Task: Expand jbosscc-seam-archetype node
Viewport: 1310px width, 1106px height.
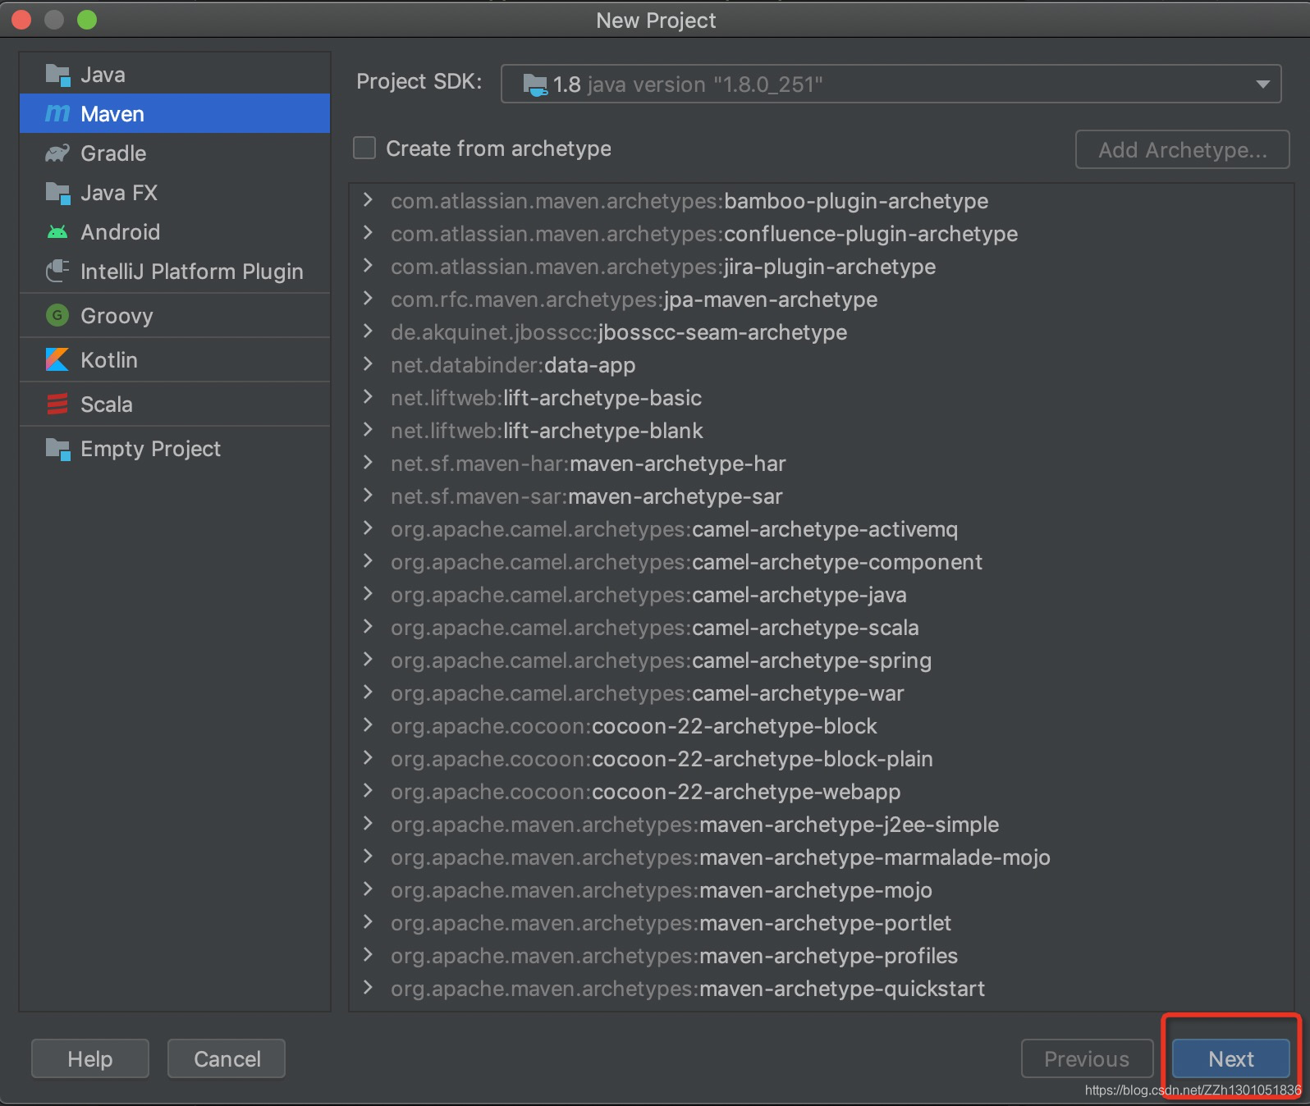Action: pos(368,331)
